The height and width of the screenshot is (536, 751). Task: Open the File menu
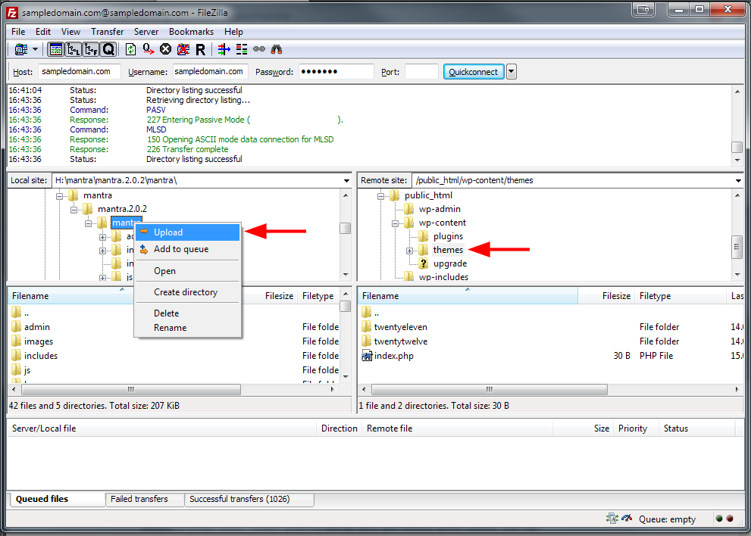[18, 32]
